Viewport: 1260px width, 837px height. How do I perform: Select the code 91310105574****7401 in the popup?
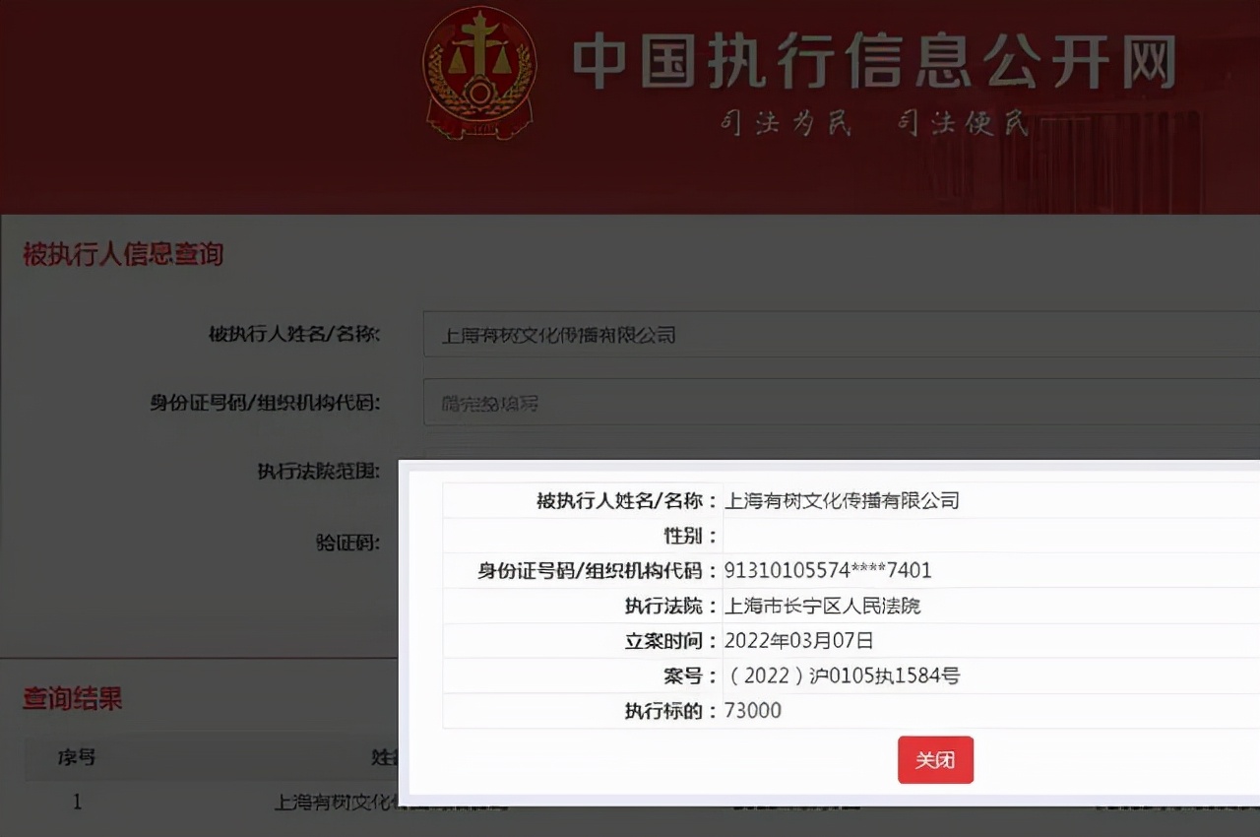pos(828,570)
